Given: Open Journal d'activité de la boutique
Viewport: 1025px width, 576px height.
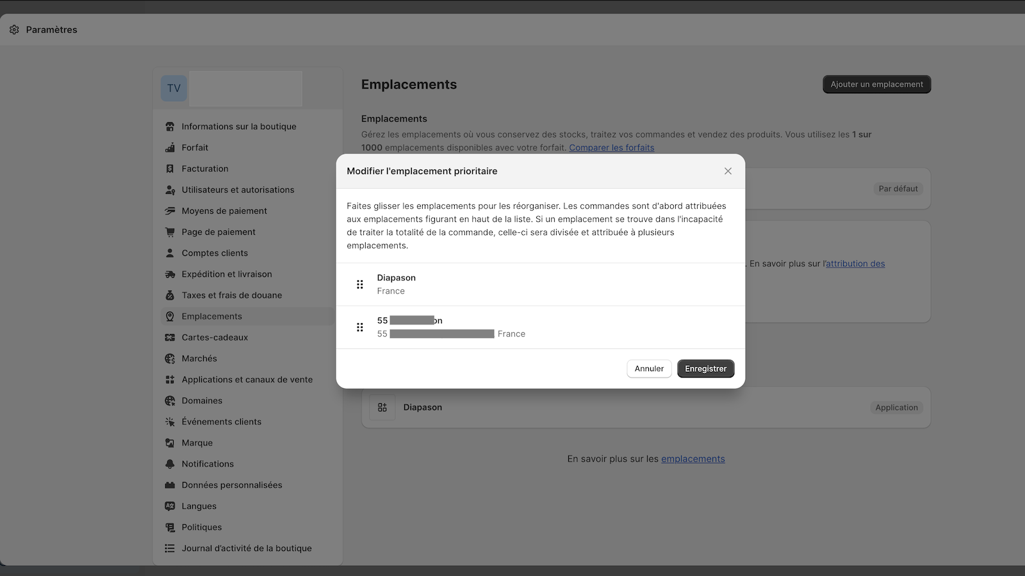Looking at the screenshot, I should click(247, 549).
